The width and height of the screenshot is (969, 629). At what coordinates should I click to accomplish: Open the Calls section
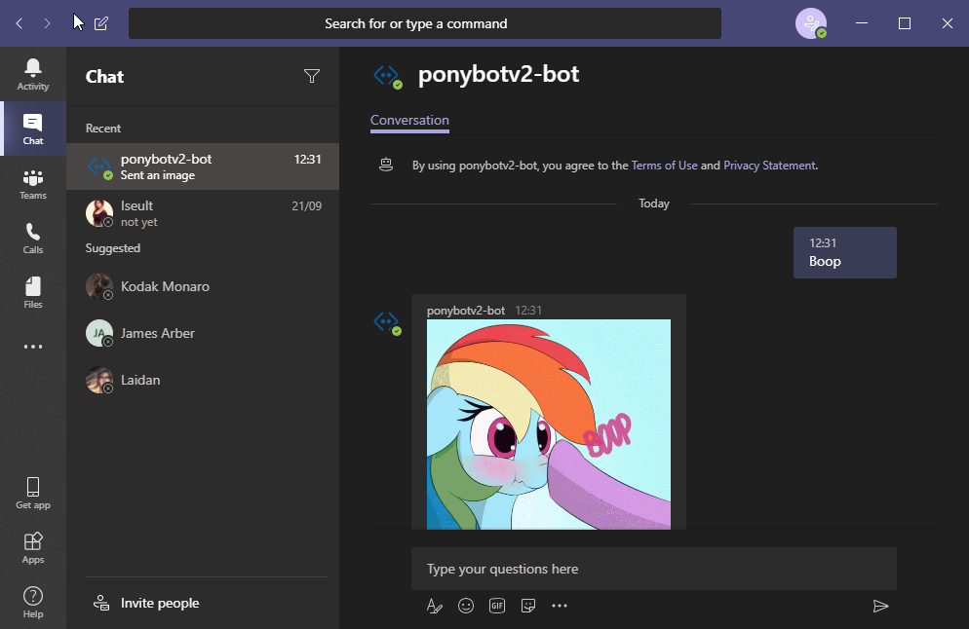(33, 239)
